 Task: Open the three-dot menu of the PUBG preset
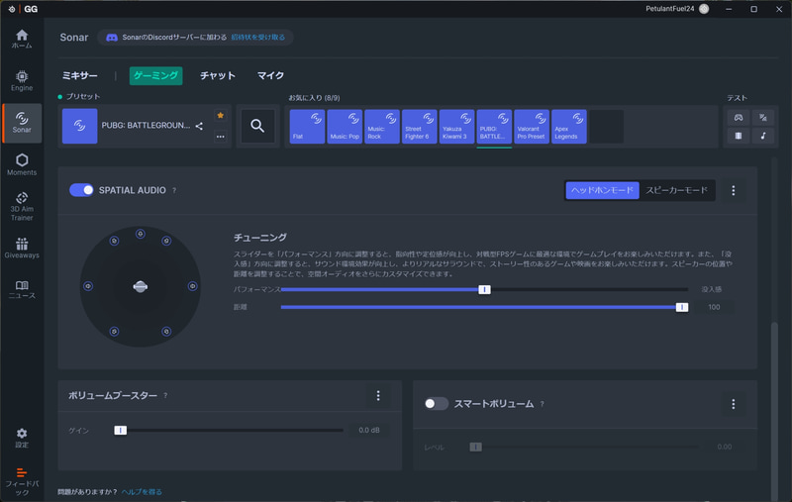(220, 137)
